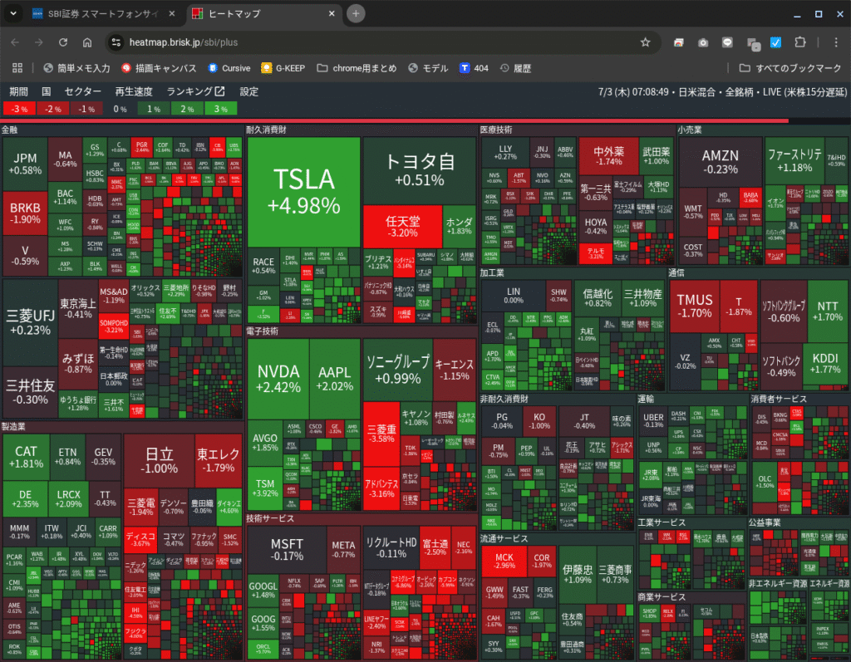This screenshot has height=662, width=851.
Task: Go back to the previous page
Action: (15, 42)
